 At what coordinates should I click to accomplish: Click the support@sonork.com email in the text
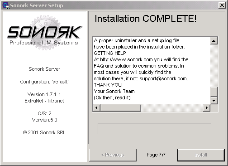coord(163,79)
